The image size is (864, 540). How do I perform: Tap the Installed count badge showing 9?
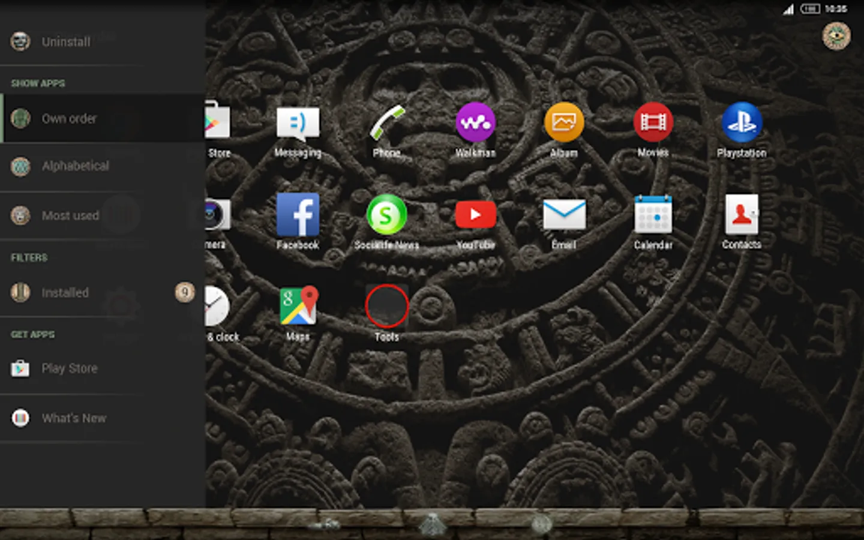[185, 292]
